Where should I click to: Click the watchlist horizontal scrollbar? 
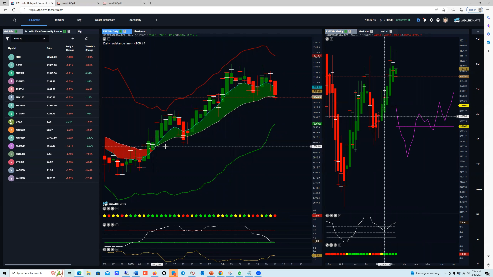tap(37, 265)
